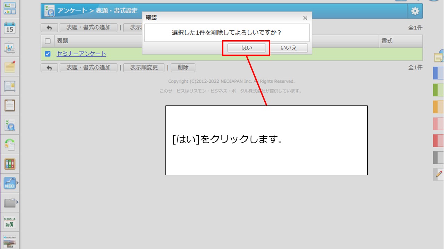Click the upper 表題・書式の追加 button
The height and width of the screenshot is (249, 444).
click(x=88, y=28)
